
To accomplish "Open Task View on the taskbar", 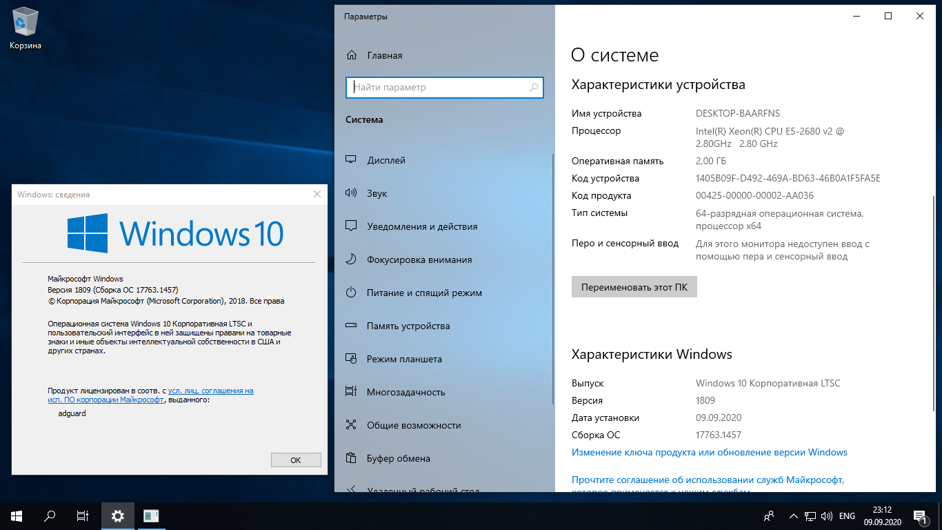I will [x=83, y=516].
